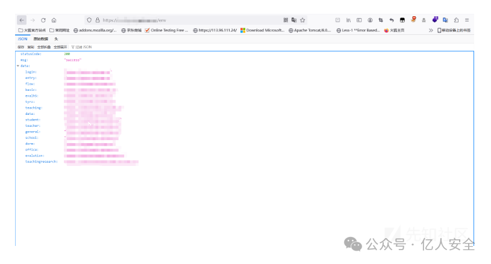491x264 pixels.
Task: Open the Online Testing Free bookmark
Action: coord(166,30)
